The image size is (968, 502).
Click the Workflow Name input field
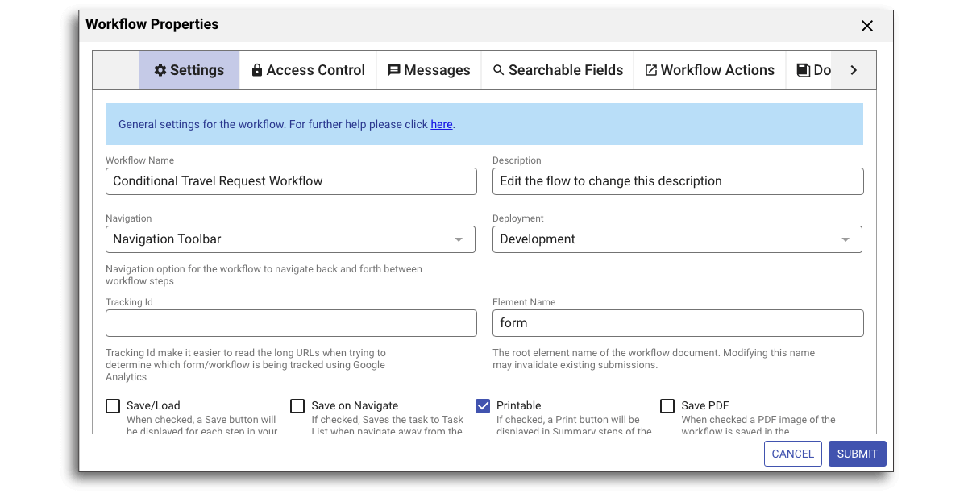coord(291,181)
